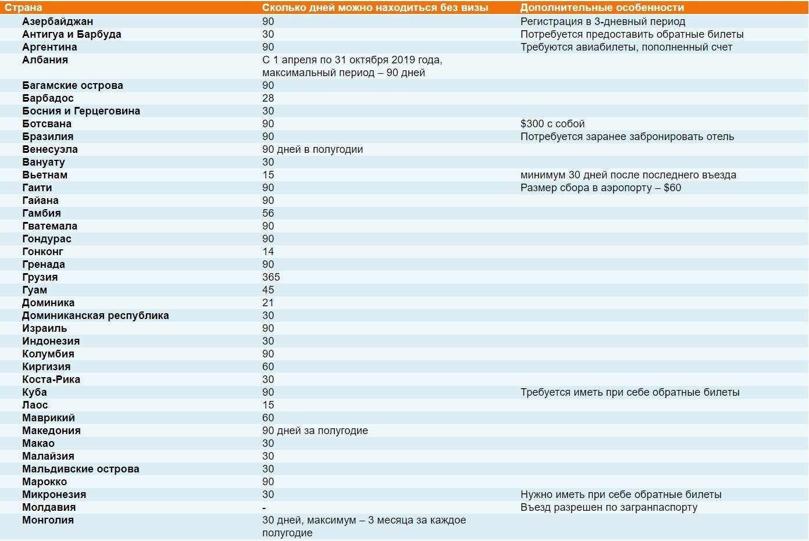
Task: Select the text 'Регистрация в 3-дневный период'
Action: [603, 22]
